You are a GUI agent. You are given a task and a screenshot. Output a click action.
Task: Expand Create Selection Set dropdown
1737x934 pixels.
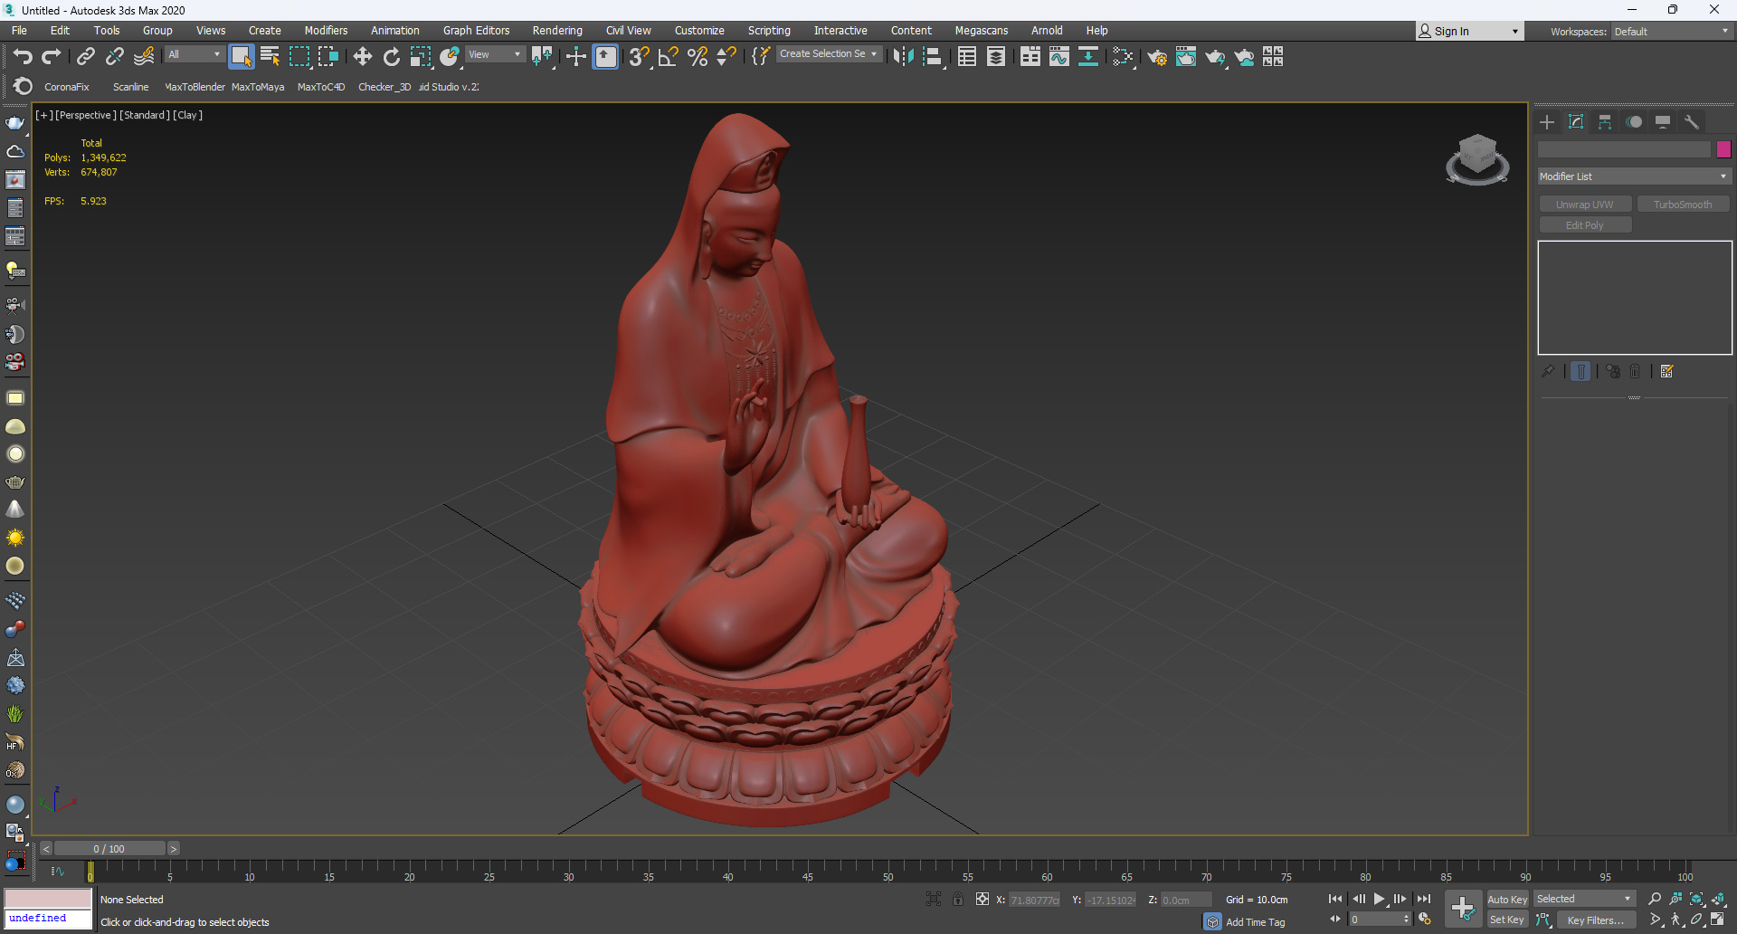[x=828, y=54]
